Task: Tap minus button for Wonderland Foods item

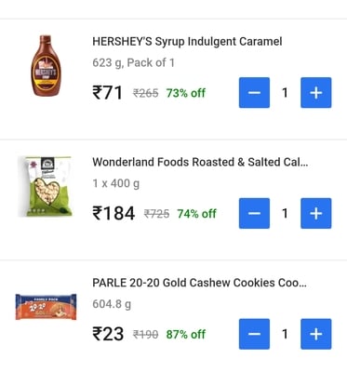Action: (x=254, y=213)
